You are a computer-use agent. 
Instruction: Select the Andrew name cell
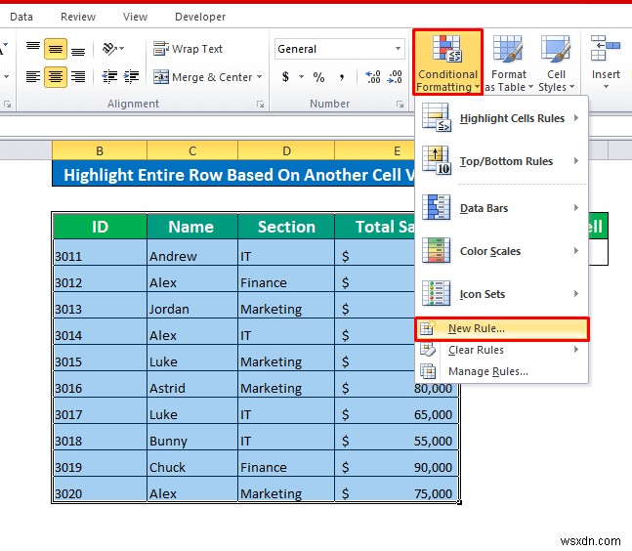pyautogui.click(x=192, y=252)
